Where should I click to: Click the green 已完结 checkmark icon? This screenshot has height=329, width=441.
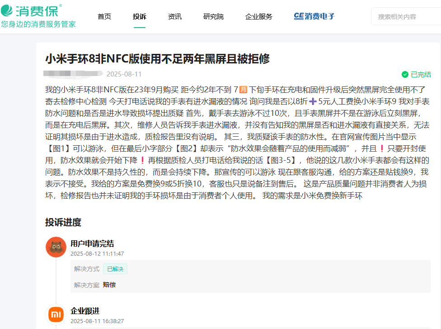405,74
